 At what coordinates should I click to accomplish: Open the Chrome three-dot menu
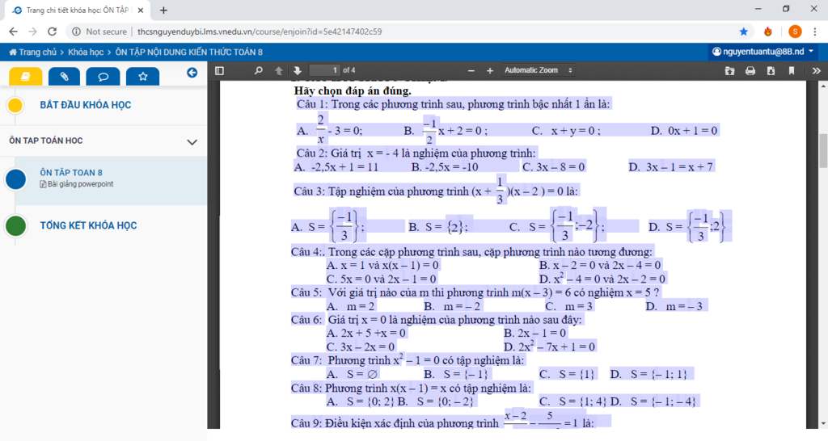pyautogui.click(x=815, y=31)
